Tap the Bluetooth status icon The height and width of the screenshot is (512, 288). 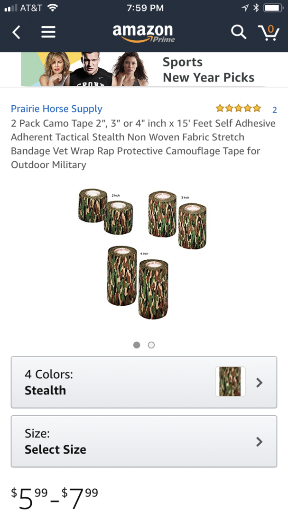tap(256, 8)
